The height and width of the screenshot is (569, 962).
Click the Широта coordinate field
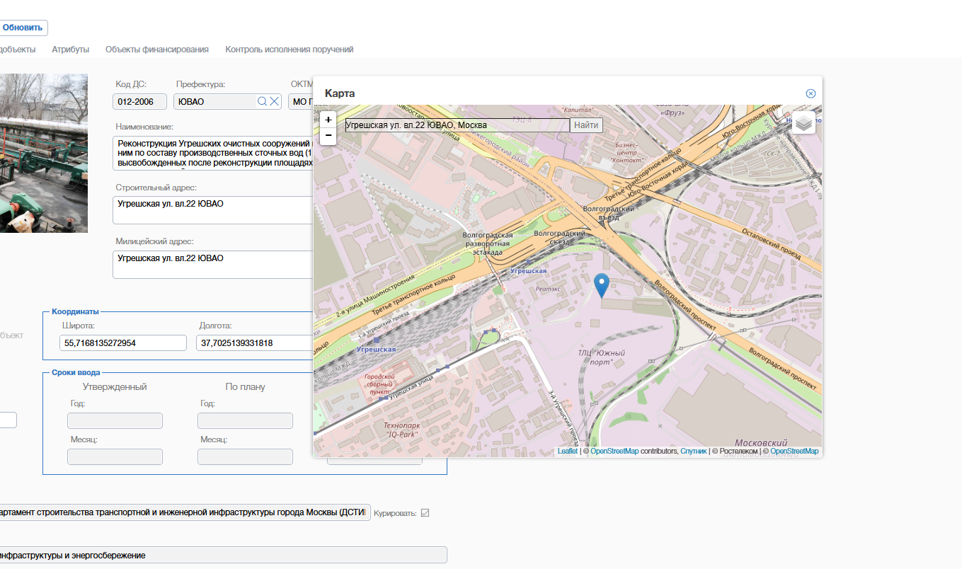coord(123,343)
